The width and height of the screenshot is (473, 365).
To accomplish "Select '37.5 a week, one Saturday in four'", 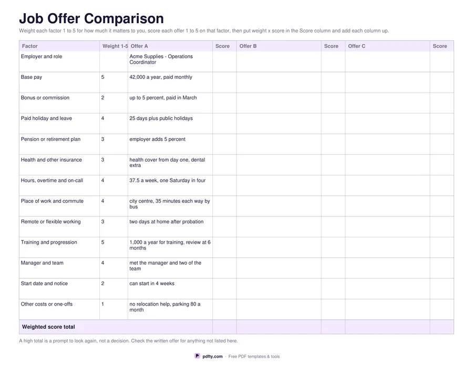I will pos(168,181).
